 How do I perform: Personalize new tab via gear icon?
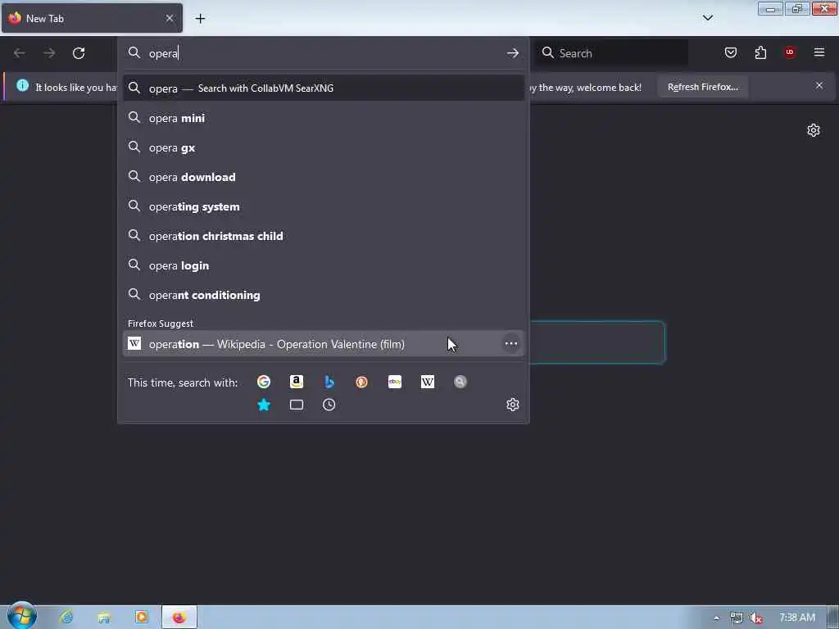point(814,130)
